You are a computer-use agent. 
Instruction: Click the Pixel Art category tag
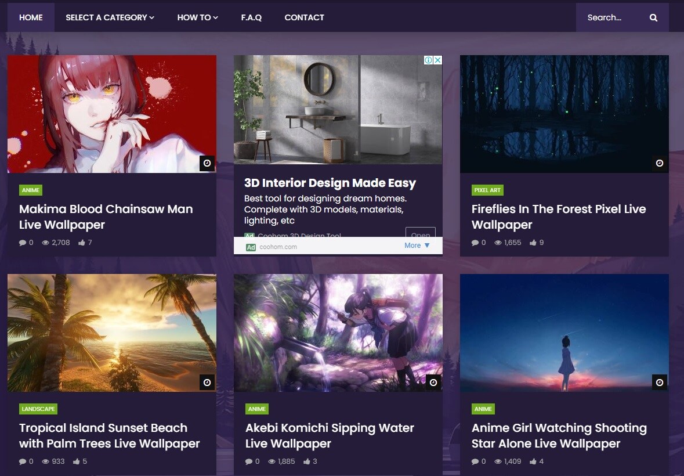coord(487,190)
